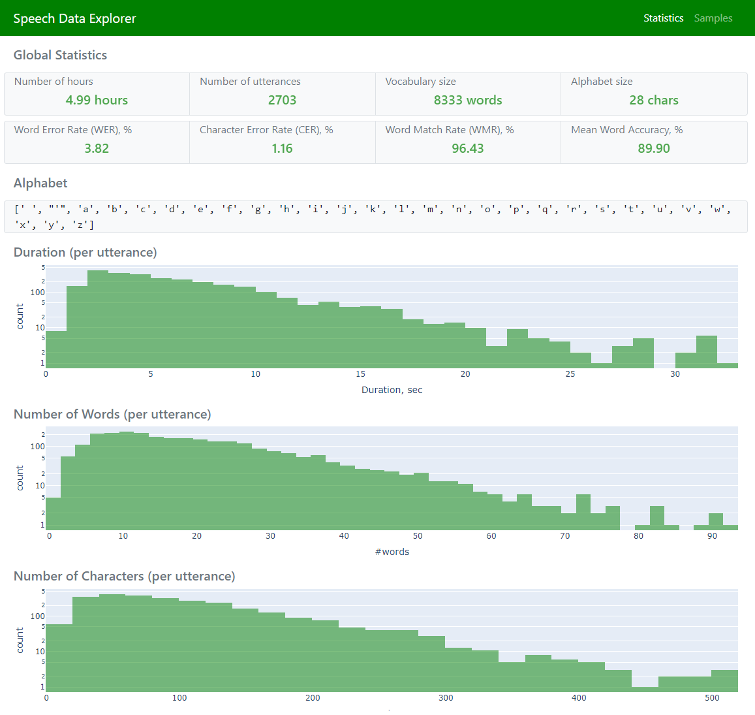Click inside the alphabet character list box

coord(375,217)
